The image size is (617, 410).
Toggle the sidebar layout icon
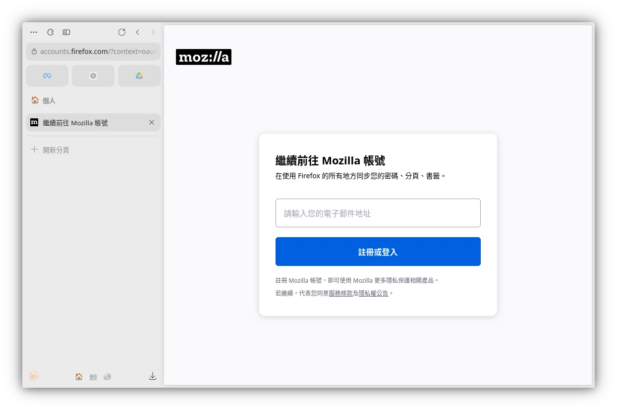pyautogui.click(x=66, y=32)
